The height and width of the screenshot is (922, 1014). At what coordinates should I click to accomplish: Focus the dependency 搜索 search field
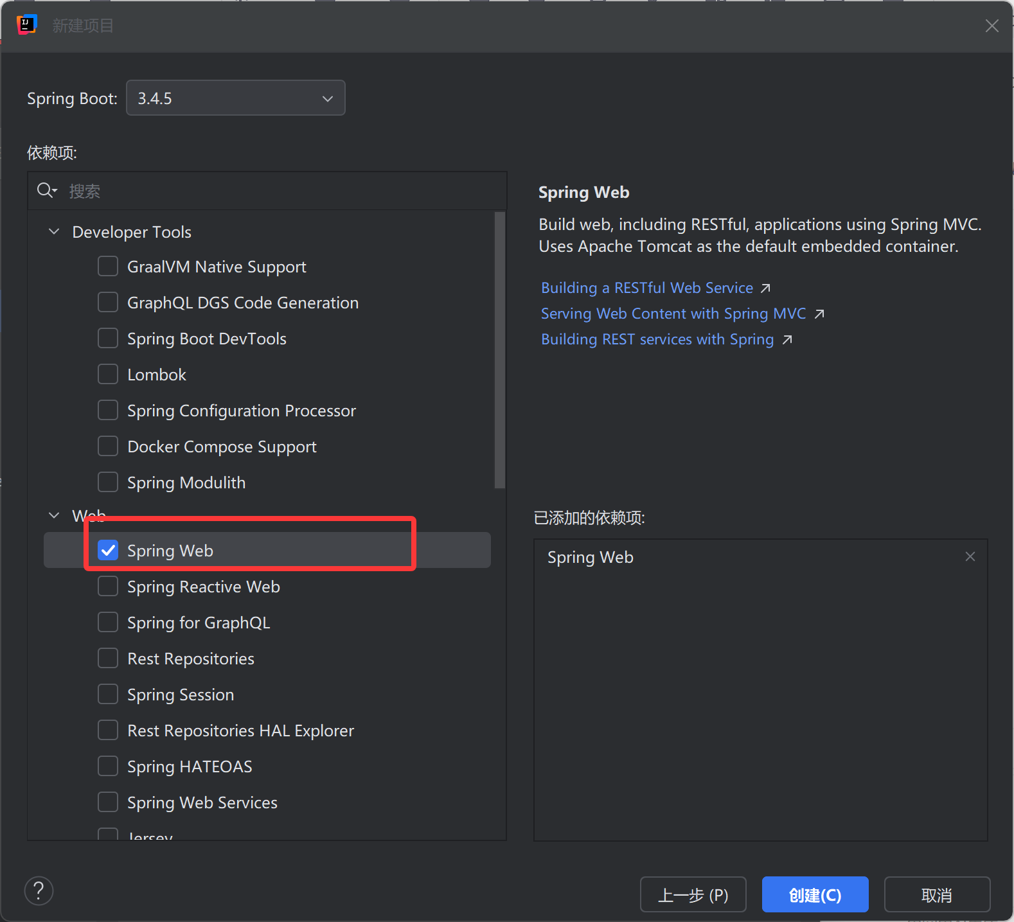267,191
